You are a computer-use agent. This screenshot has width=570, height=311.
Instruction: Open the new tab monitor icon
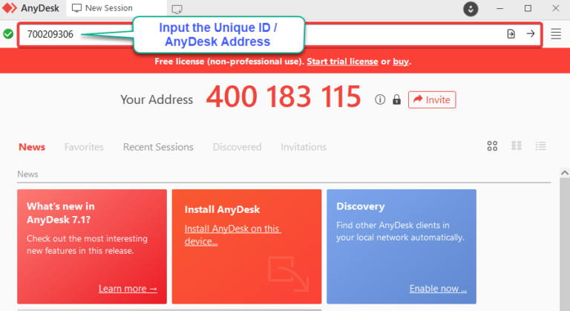pyautogui.click(x=177, y=9)
